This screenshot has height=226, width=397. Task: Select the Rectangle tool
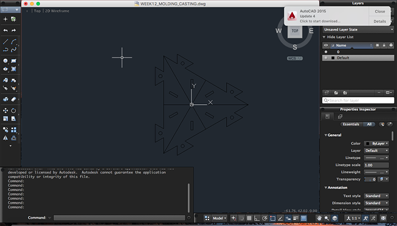[x=14, y=61]
